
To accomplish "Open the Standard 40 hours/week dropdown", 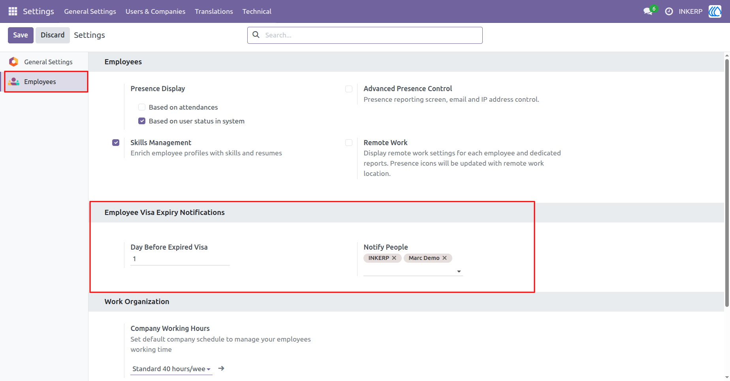I will [171, 369].
